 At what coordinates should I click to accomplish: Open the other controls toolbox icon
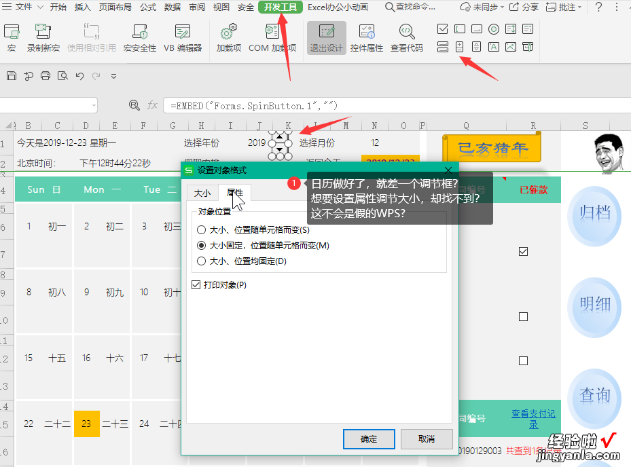click(x=528, y=47)
